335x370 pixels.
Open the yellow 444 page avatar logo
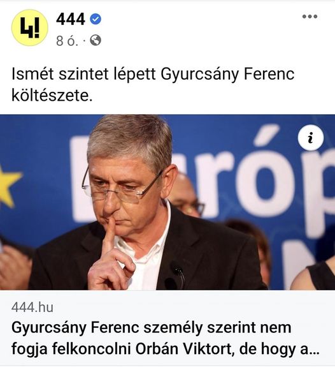30,27
